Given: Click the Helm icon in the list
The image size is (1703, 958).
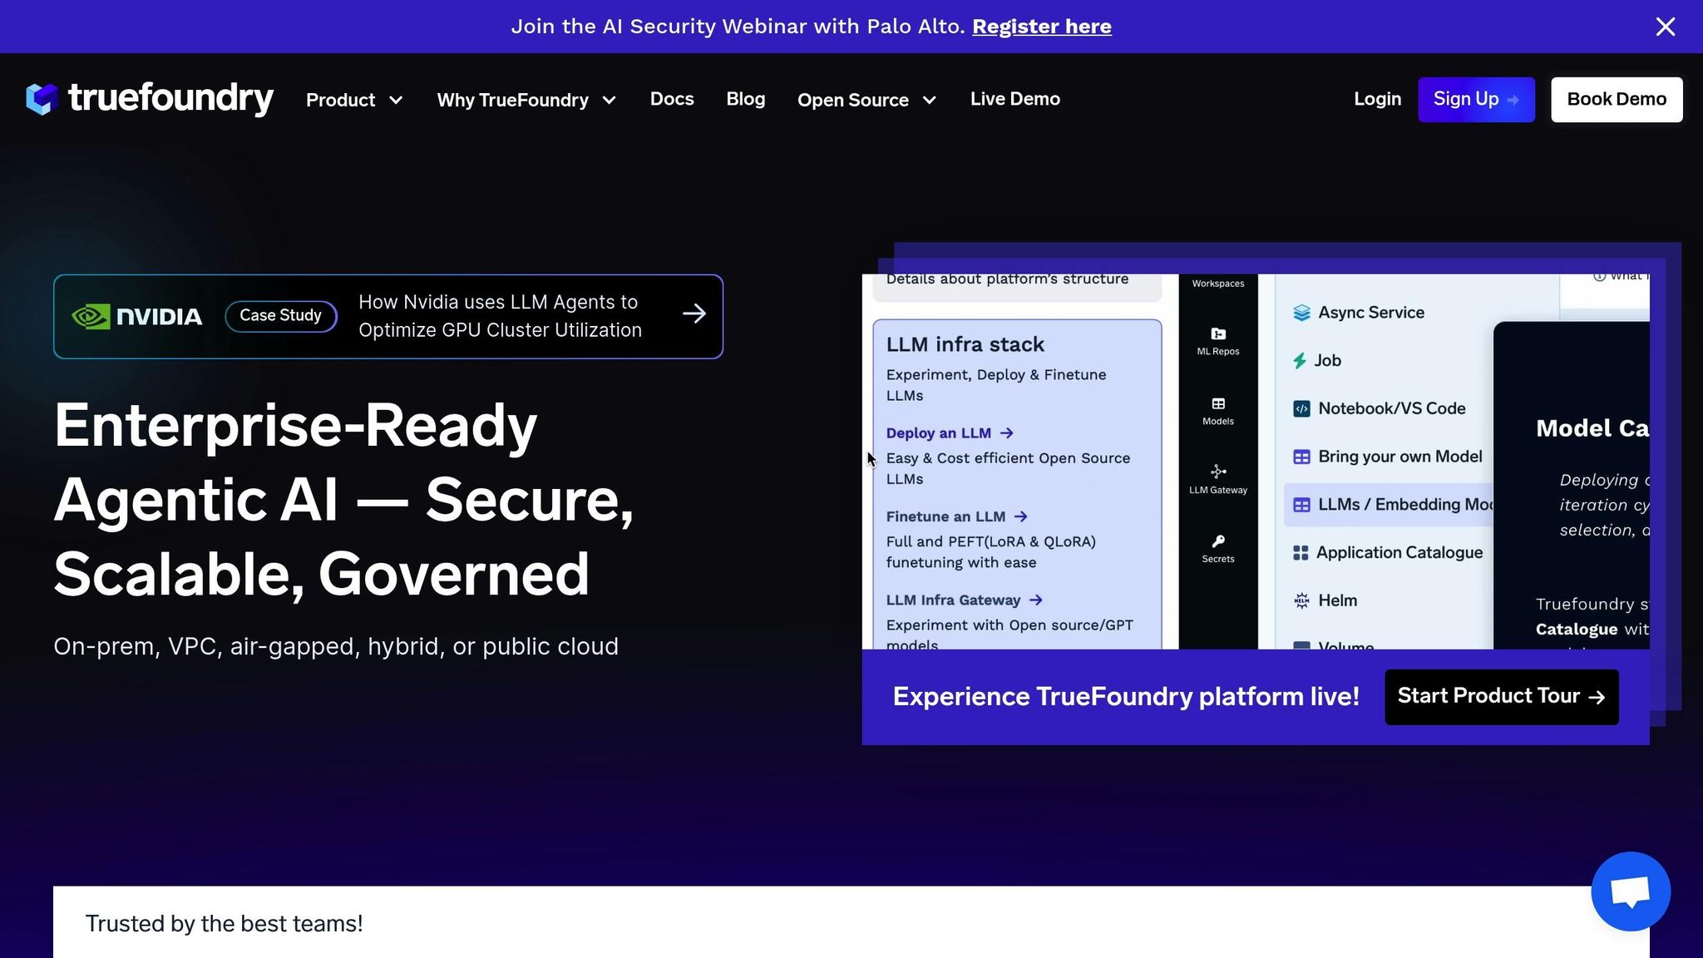Looking at the screenshot, I should click(x=1301, y=600).
